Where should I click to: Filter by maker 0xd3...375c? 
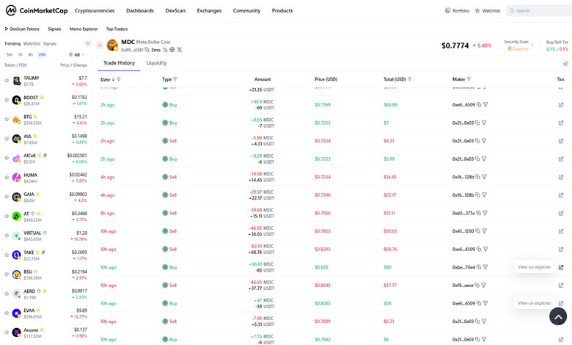tap(485, 213)
